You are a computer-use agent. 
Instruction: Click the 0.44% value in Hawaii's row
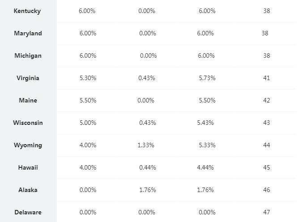click(148, 168)
